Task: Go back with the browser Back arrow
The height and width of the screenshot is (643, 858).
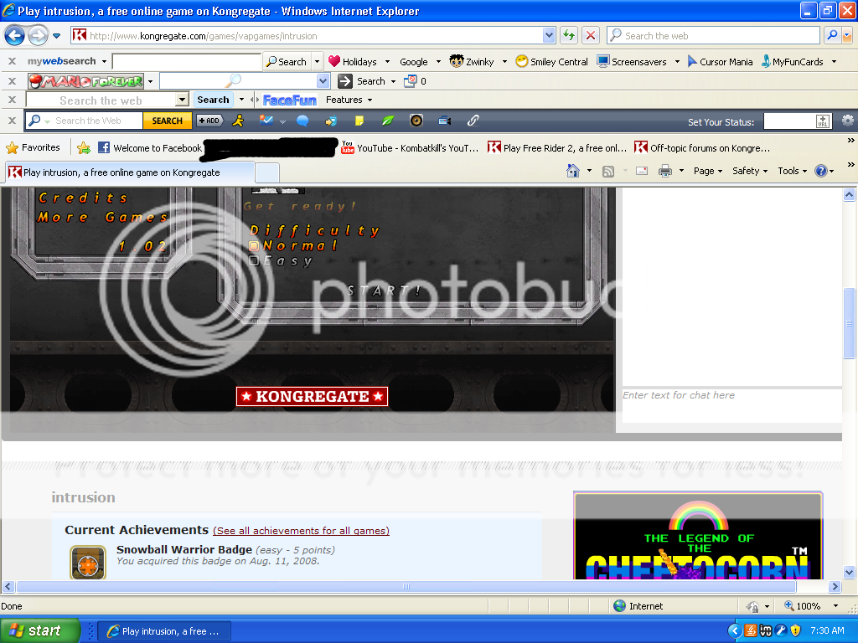Action: pyautogui.click(x=15, y=36)
